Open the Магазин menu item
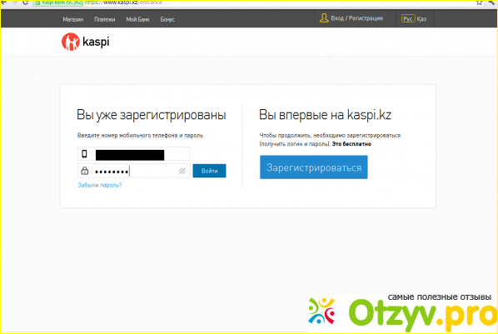The height and width of the screenshot is (334, 498). (x=73, y=19)
